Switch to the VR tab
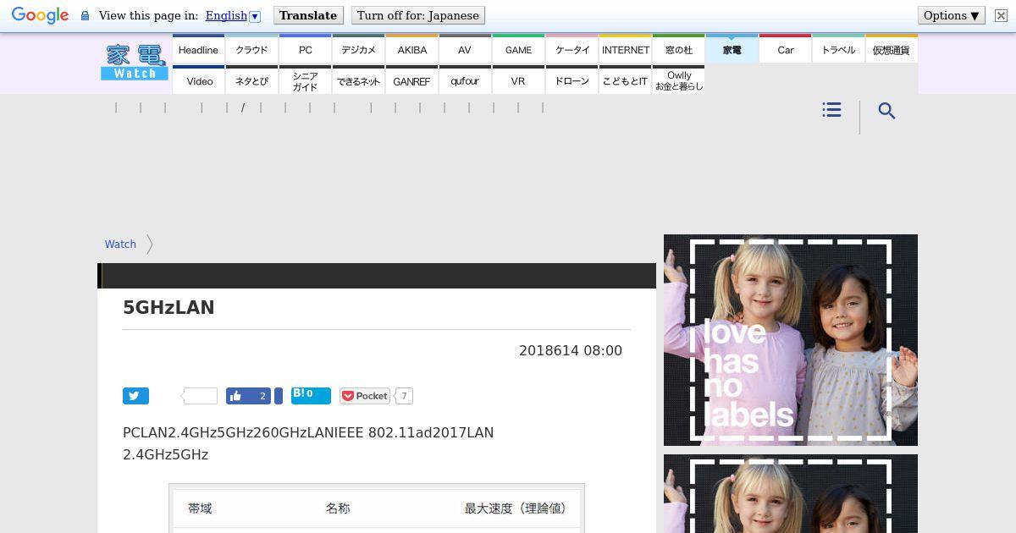The height and width of the screenshot is (533, 1016). pos(518,80)
